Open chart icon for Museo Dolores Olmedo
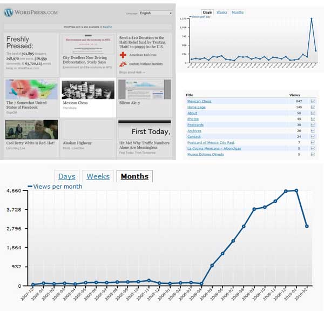Image resolution: width=324 pixels, height=311 pixels. tap(313, 154)
